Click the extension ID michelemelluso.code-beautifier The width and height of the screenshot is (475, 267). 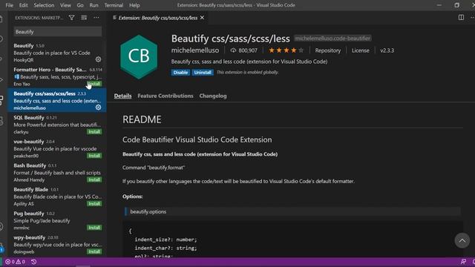point(332,39)
